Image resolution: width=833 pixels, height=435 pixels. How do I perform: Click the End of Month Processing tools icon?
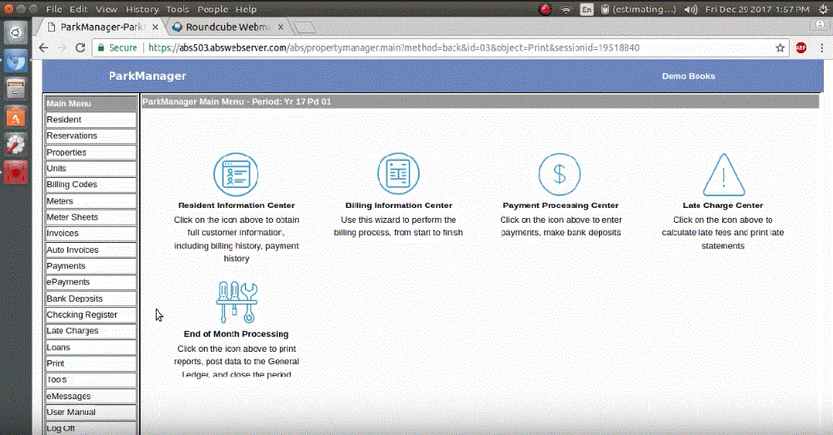(237, 302)
